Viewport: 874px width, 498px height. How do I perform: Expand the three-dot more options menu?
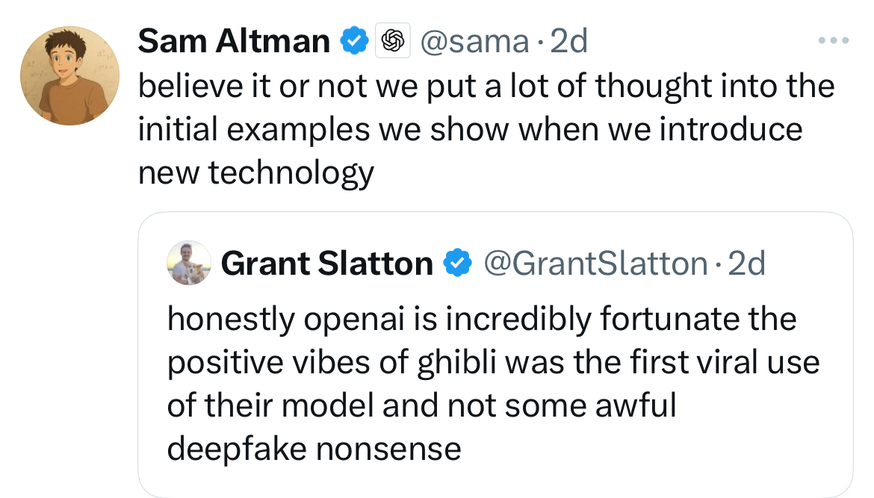pyautogui.click(x=834, y=40)
